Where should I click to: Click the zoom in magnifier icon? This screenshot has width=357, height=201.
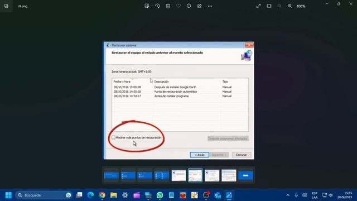pyautogui.click(x=290, y=6)
